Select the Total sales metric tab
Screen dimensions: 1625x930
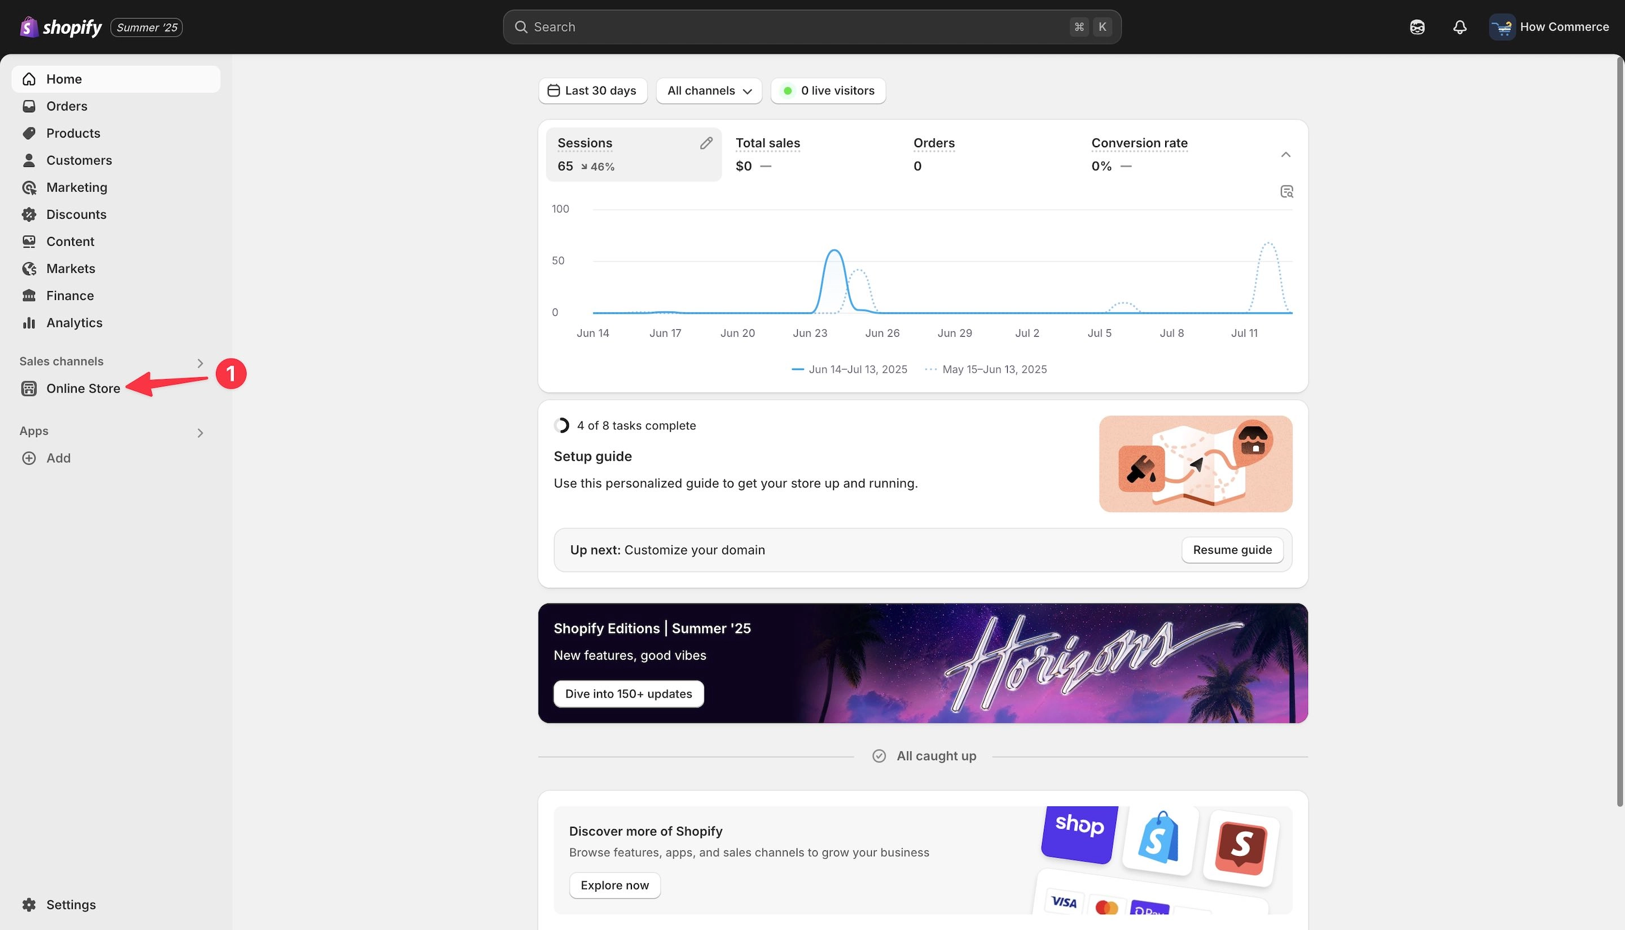point(811,155)
